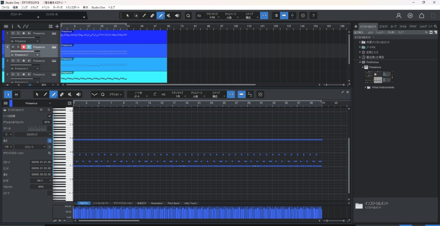Sort the browser by フォルダー

click(x=380, y=33)
